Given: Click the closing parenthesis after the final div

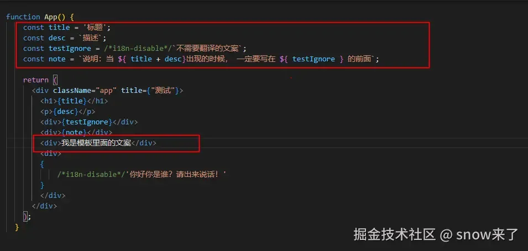Looking at the screenshot, I should point(25,216).
